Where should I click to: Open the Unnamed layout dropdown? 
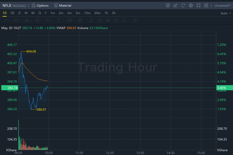(223, 6)
